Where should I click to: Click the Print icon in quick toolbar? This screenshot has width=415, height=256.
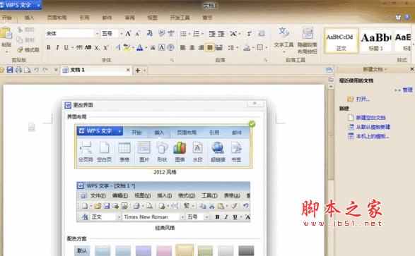18,70
